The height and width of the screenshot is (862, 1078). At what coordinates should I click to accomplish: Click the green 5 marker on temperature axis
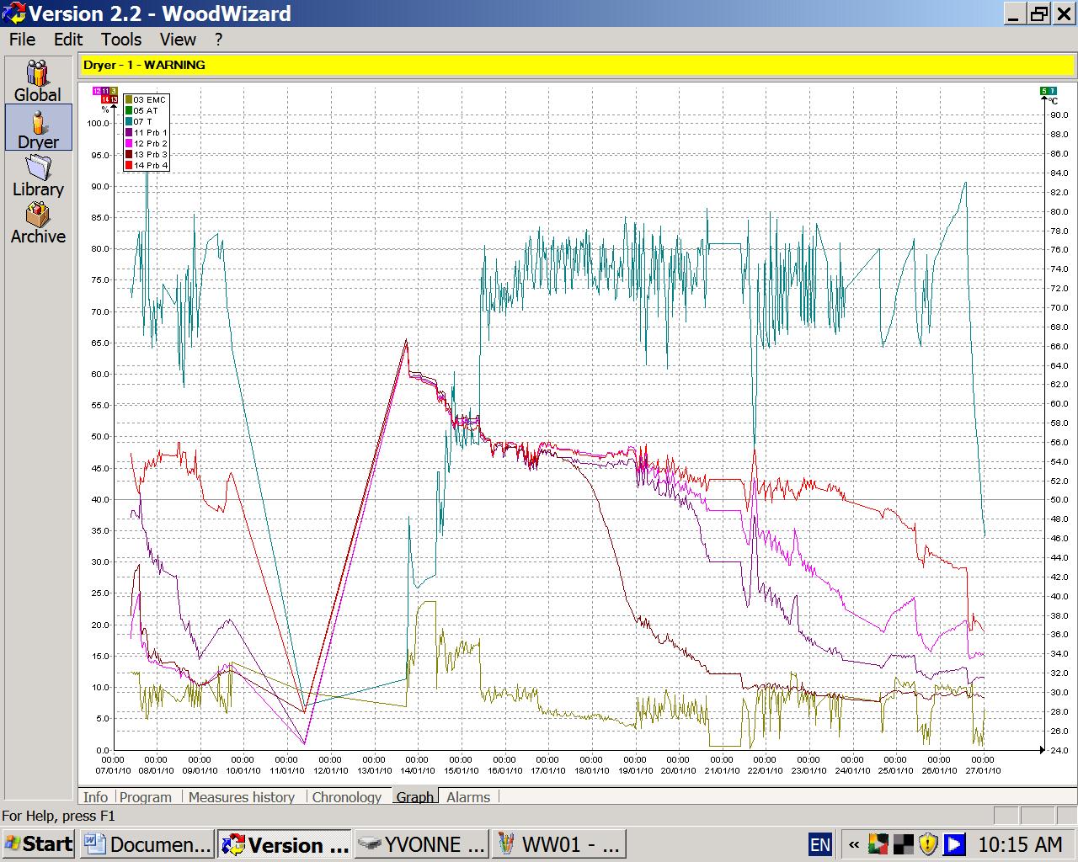point(1044,91)
